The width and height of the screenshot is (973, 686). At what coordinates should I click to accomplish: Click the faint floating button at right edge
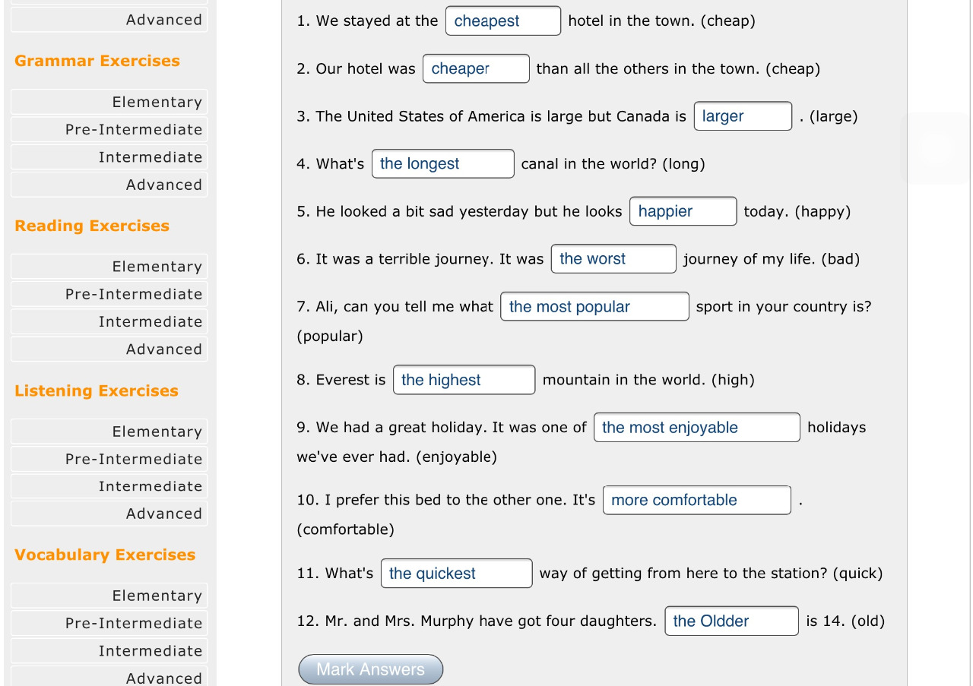(x=936, y=149)
